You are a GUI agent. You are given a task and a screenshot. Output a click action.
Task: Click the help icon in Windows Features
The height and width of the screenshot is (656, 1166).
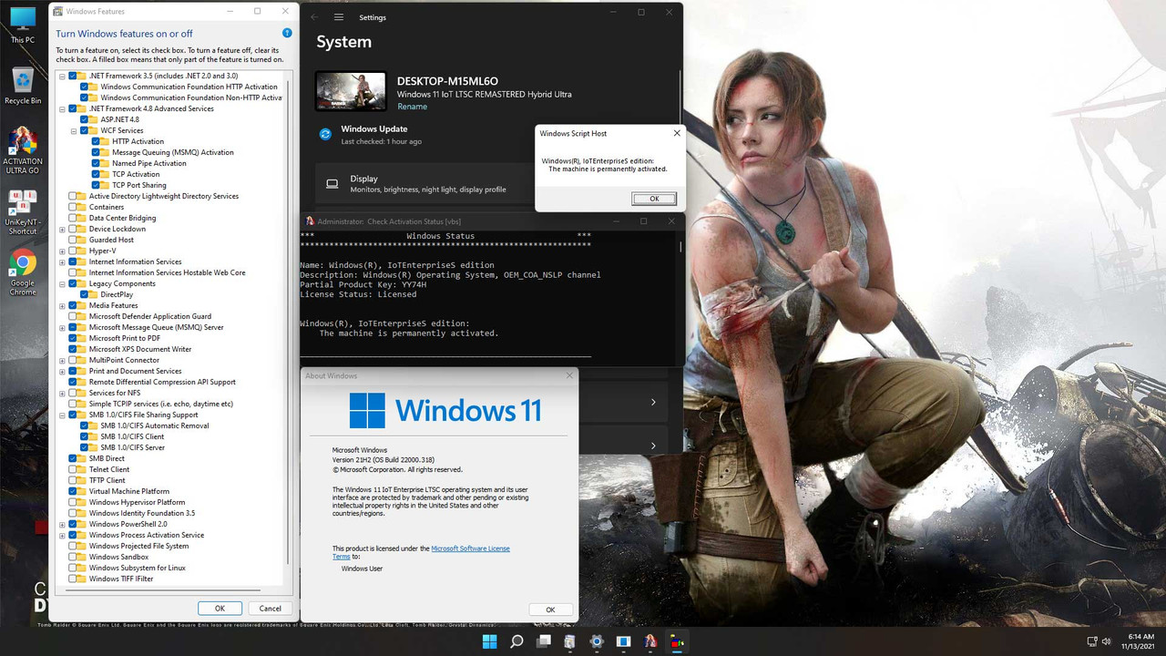coord(287,33)
